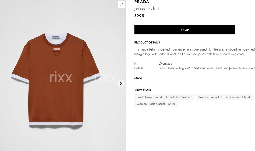Click the black SHOP button
Screen dimensions: 255x151
point(185,30)
